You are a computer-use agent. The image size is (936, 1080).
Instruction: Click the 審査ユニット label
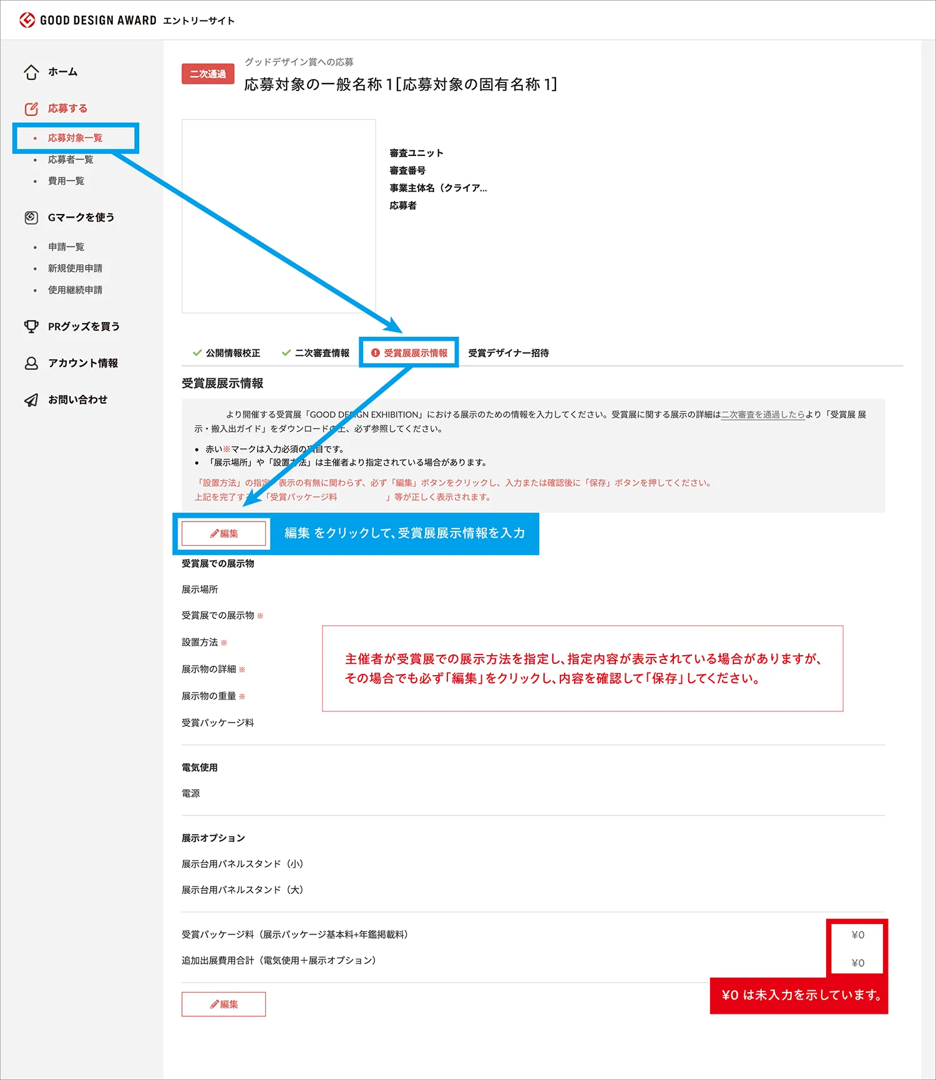pyautogui.click(x=416, y=153)
